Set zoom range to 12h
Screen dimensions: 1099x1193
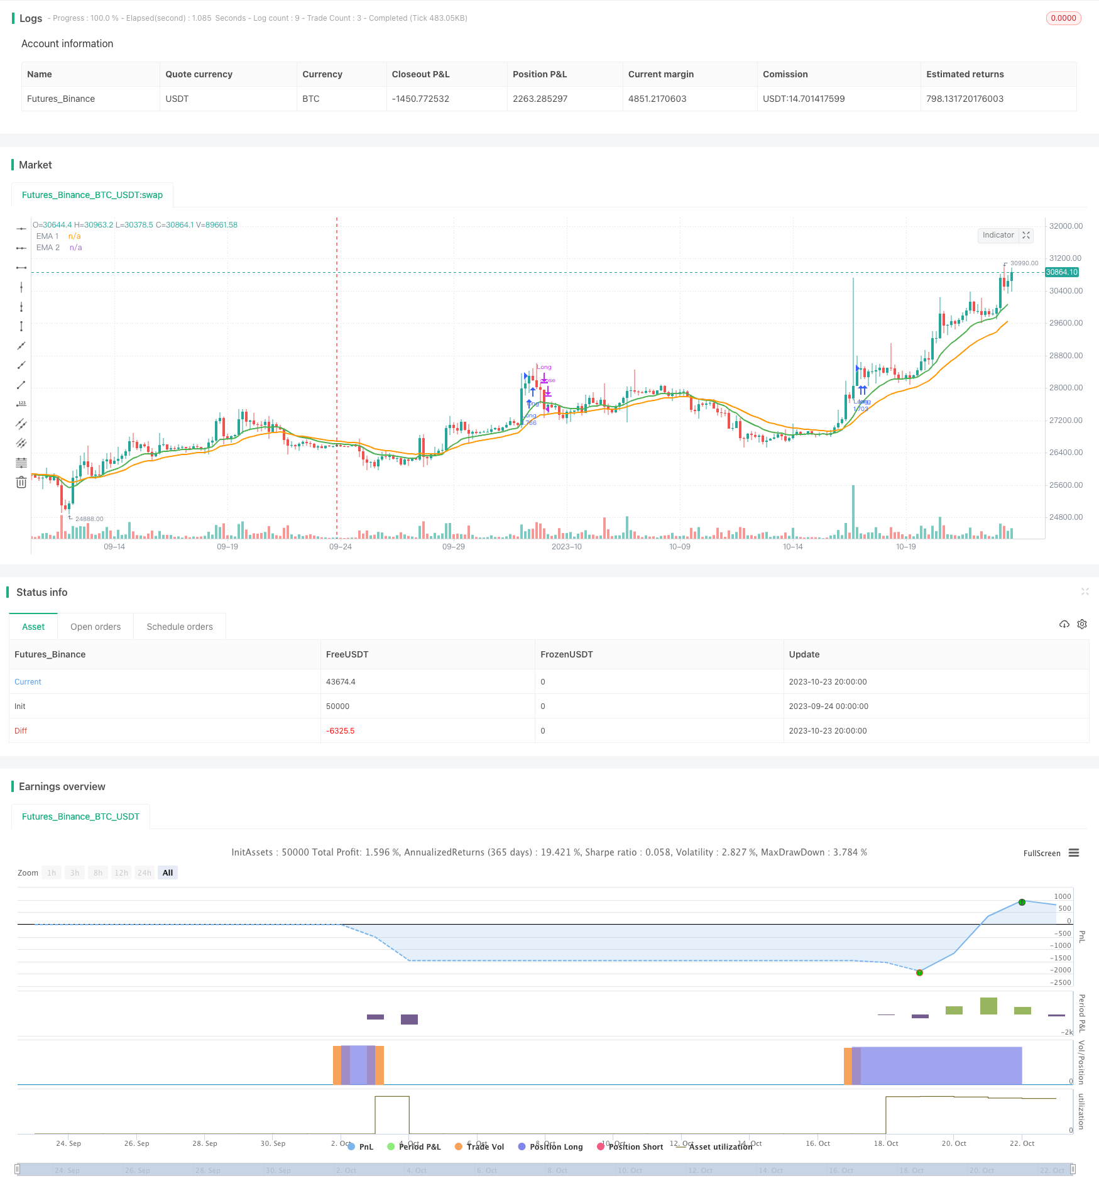(121, 872)
